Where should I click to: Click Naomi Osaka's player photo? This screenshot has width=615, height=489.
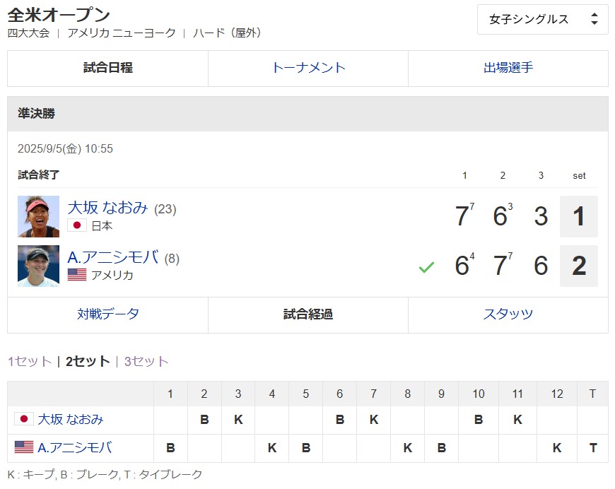coord(38,216)
